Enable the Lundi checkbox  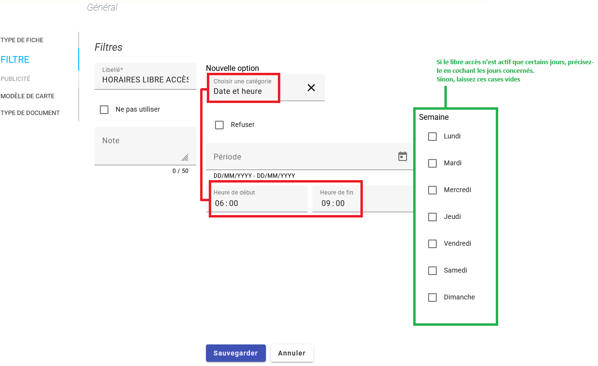coord(432,137)
